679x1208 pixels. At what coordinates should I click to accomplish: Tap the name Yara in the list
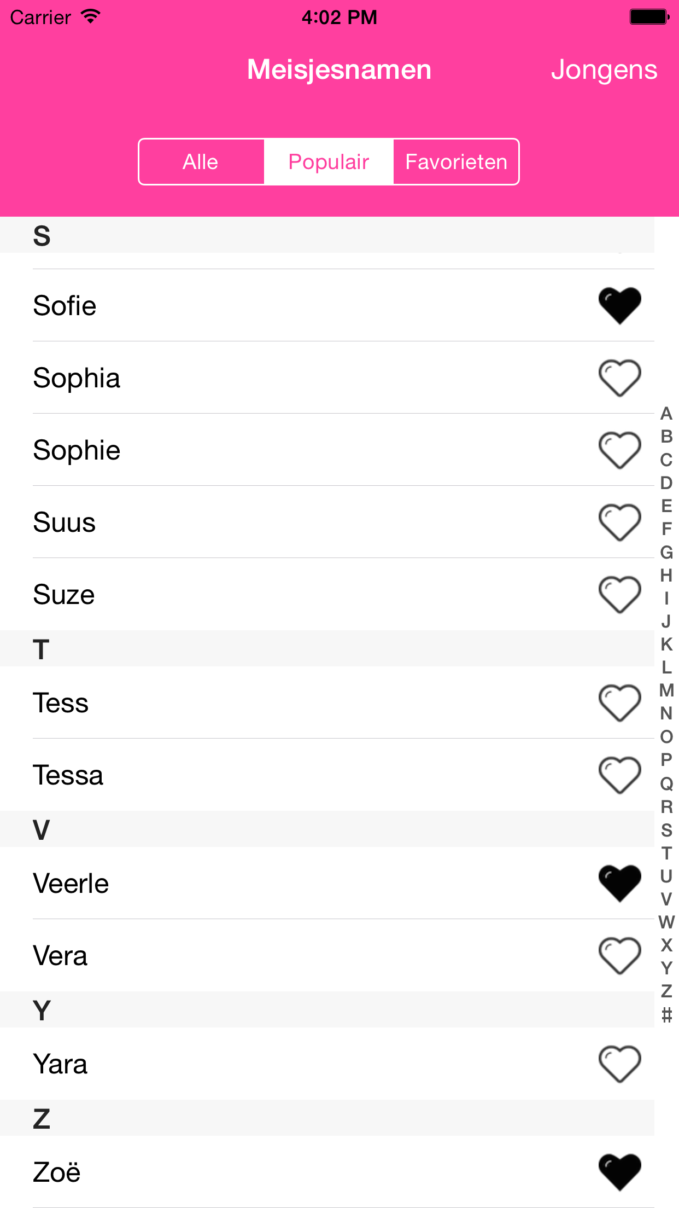[61, 1064]
